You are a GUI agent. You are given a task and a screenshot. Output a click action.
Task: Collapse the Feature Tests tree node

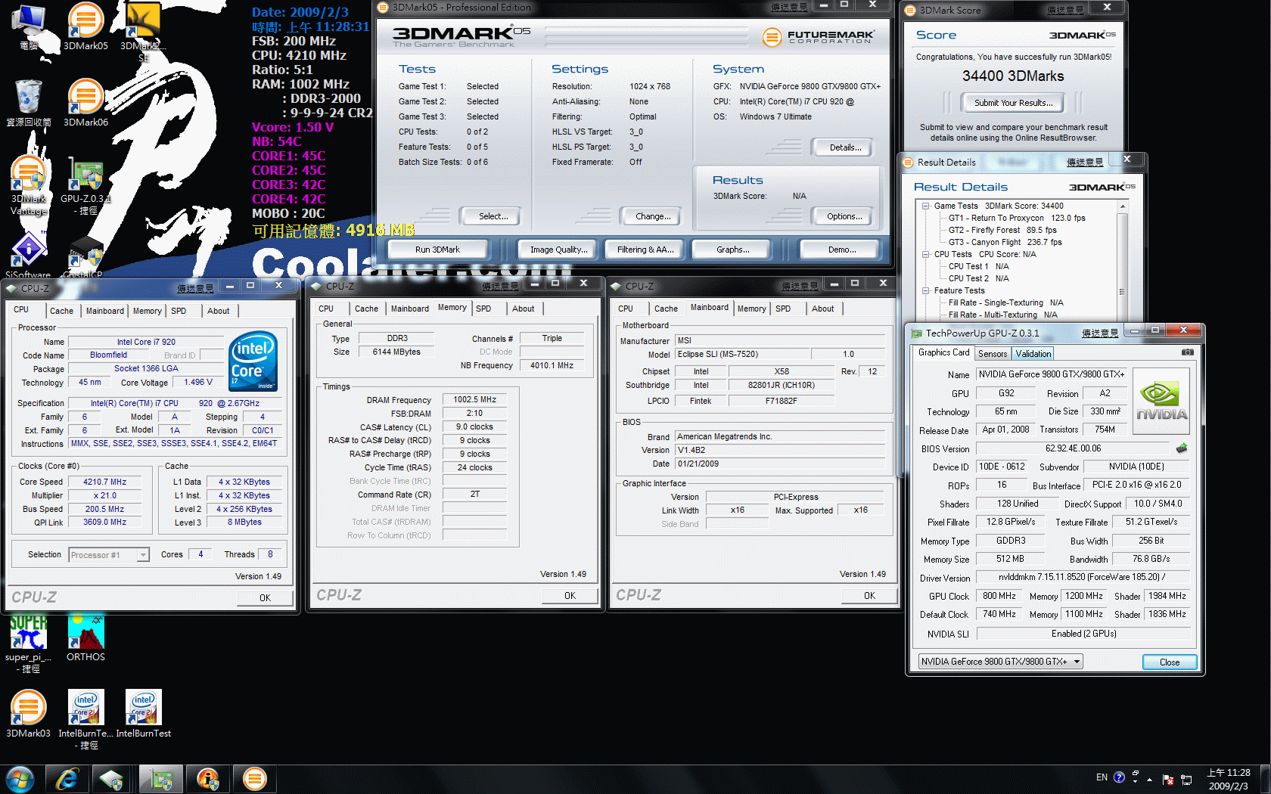(x=925, y=290)
